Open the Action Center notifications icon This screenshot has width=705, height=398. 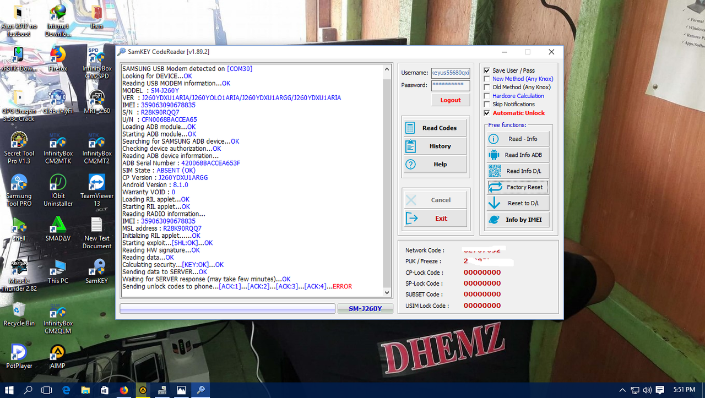coord(660,390)
